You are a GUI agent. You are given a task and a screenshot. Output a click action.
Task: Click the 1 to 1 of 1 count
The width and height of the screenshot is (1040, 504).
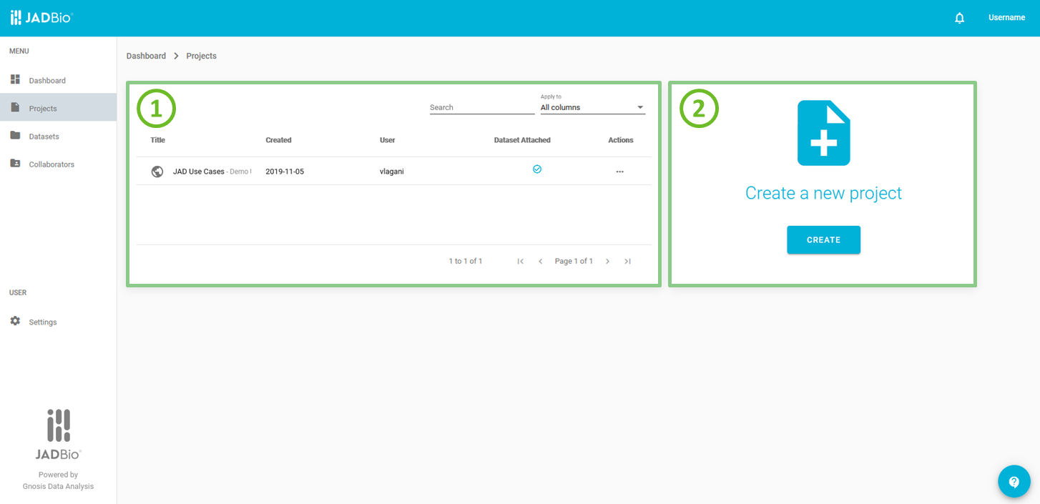coord(466,261)
